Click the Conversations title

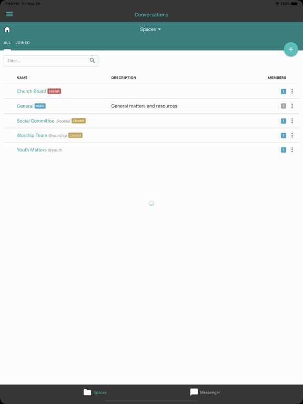[151, 15]
